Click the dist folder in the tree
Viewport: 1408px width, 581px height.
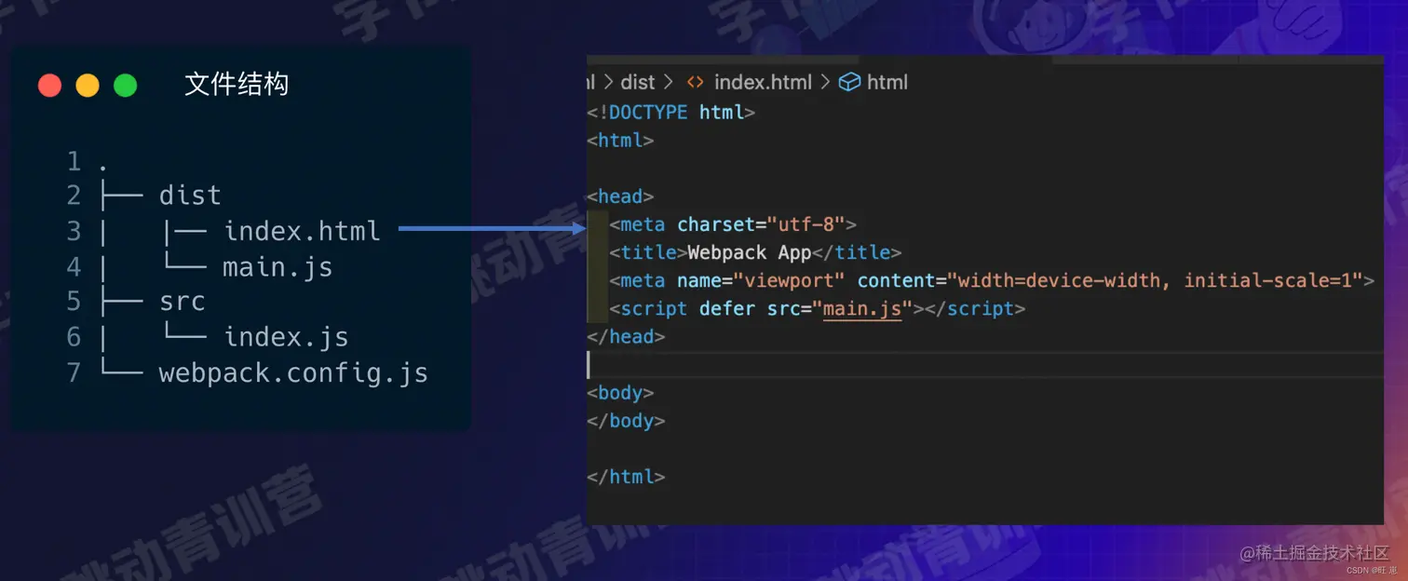point(190,196)
